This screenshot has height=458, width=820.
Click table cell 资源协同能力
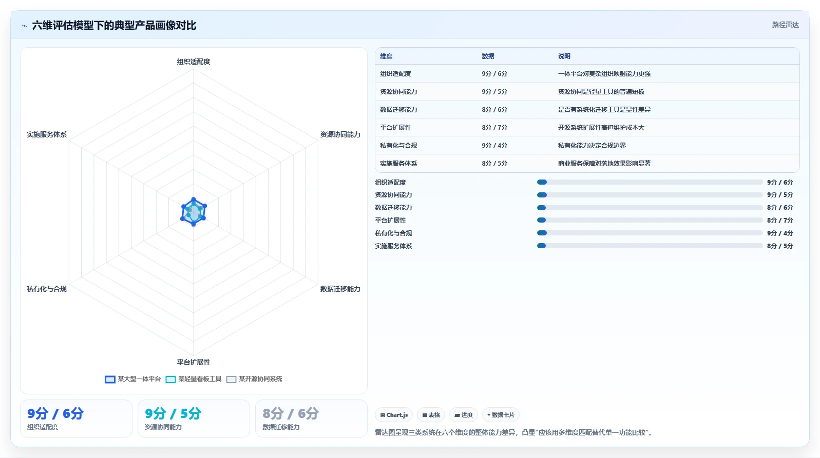click(398, 92)
